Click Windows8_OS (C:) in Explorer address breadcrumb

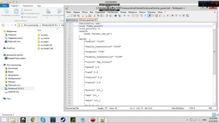50,25
